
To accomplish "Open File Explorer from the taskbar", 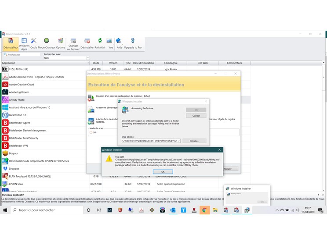I will tap(215, 210).
